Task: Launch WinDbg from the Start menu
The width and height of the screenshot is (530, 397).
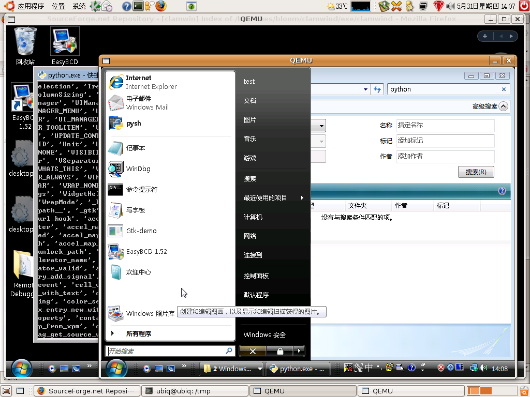Action: click(x=170, y=169)
